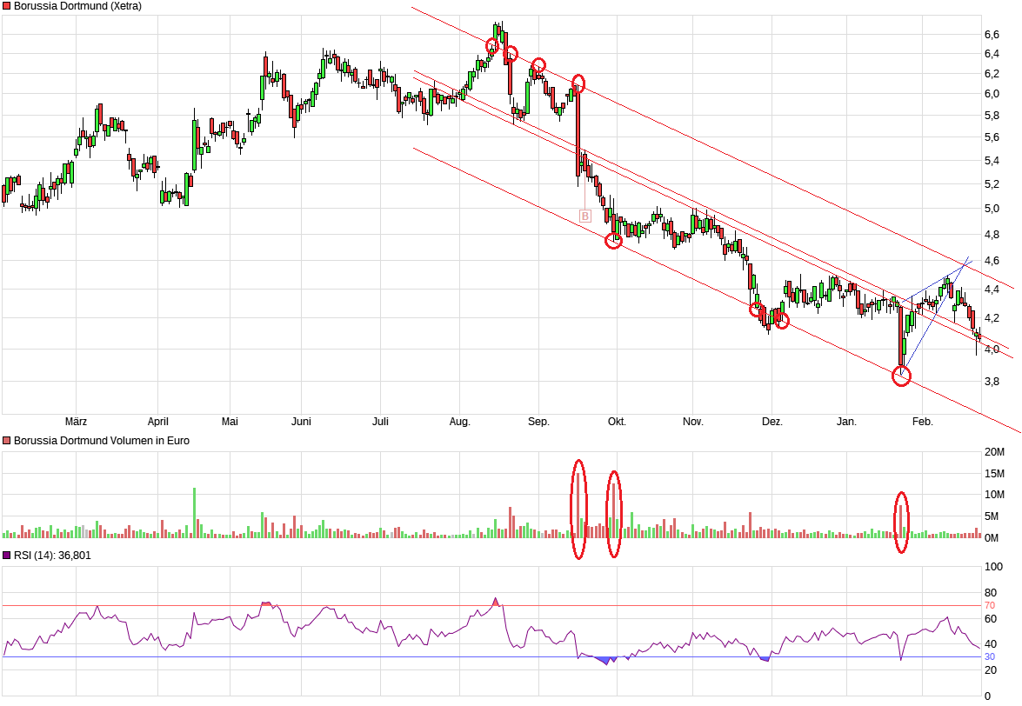The height and width of the screenshot is (706, 1022).
Task: Click the 100 label on the RSI axis
Action: pyautogui.click(x=994, y=567)
